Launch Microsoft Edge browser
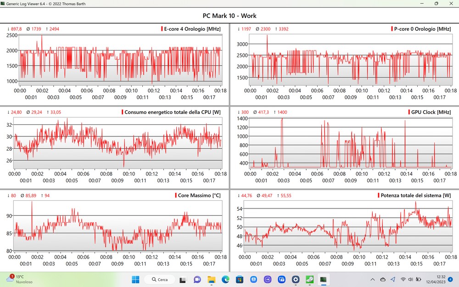The image size is (459, 287). click(x=225, y=279)
